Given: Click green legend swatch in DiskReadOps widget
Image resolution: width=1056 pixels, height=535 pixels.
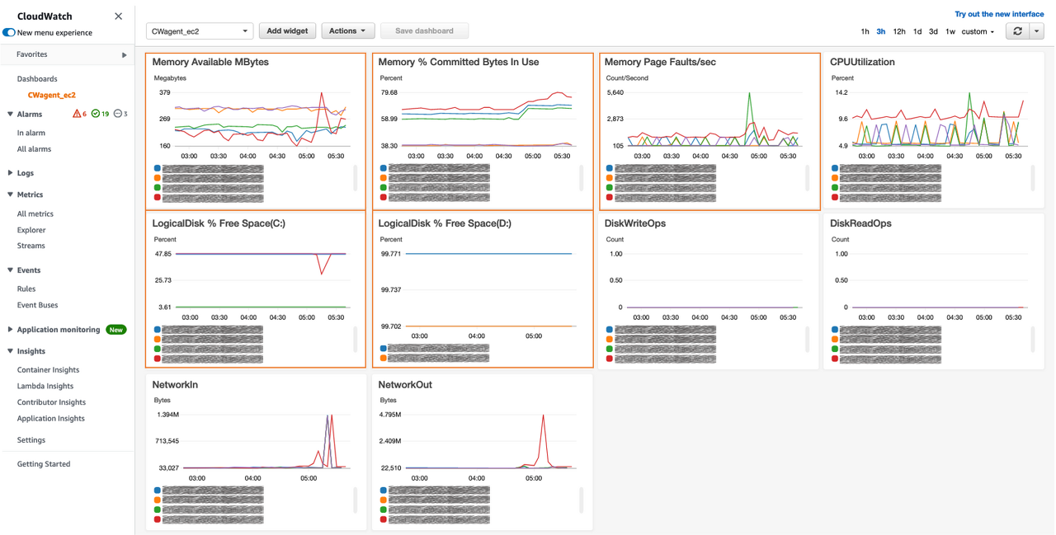Looking at the screenshot, I should pyautogui.click(x=835, y=350).
